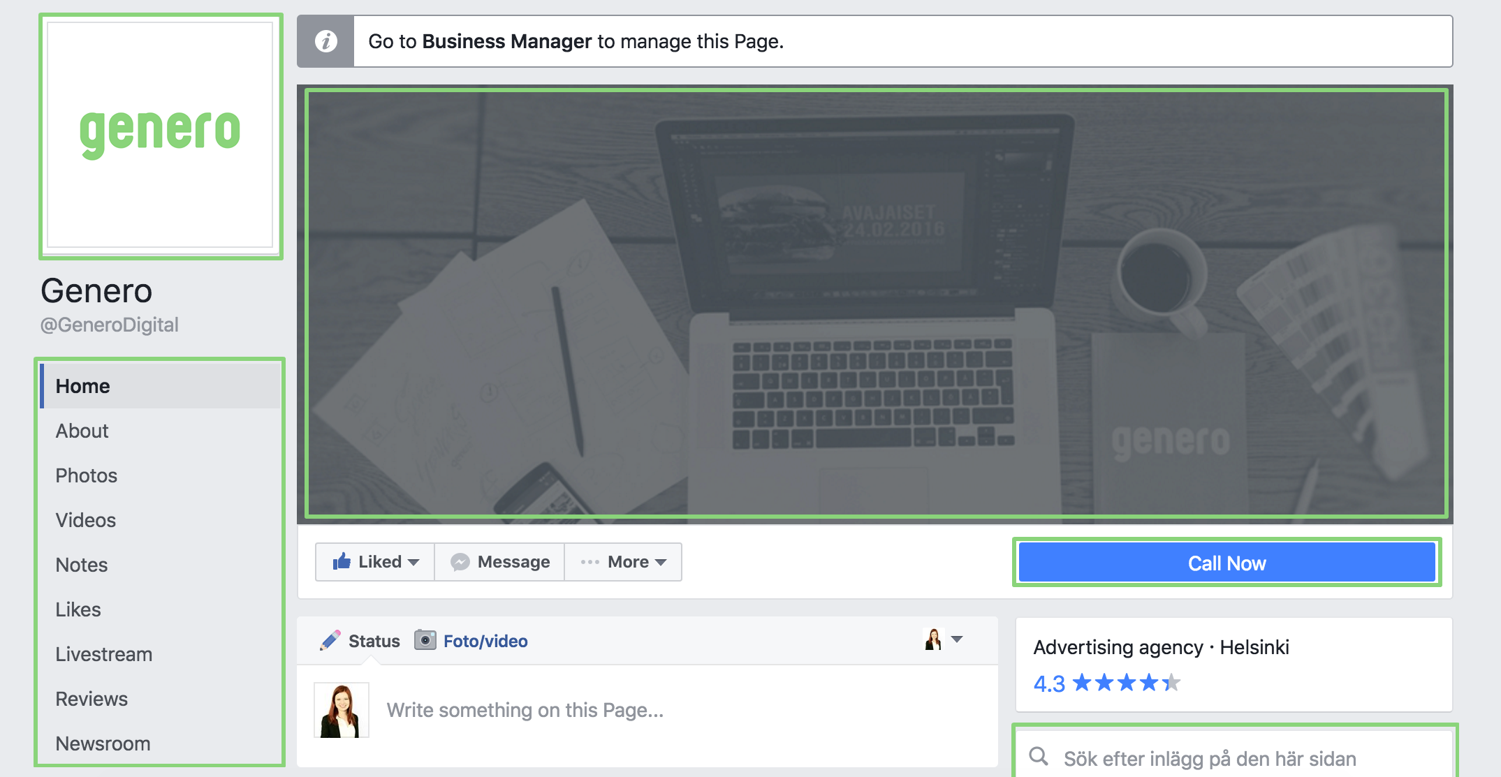Open the About page section
Viewport: 1501px width, 777px height.
pos(82,431)
